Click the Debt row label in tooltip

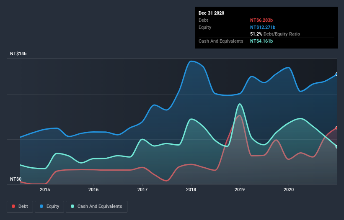point(203,20)
